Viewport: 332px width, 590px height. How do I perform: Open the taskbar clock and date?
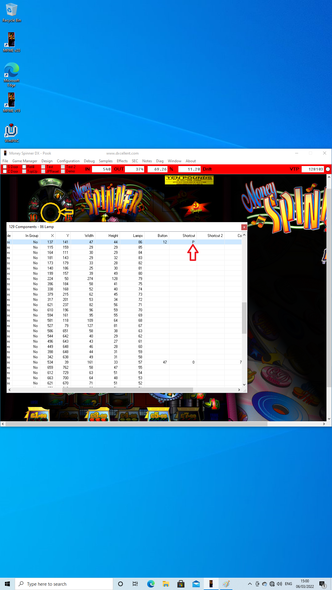(x=305, y=584)
